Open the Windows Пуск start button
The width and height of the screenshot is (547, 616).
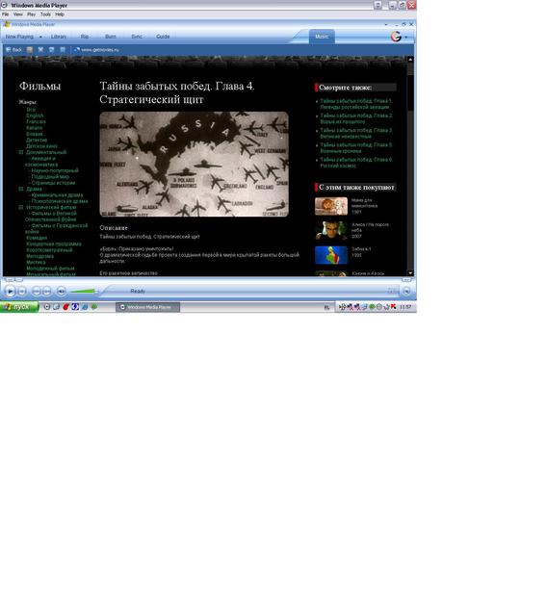tap(19, 307)
